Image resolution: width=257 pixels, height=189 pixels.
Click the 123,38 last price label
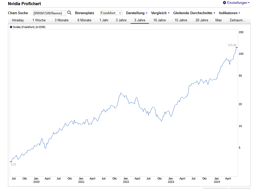point(232,45)
